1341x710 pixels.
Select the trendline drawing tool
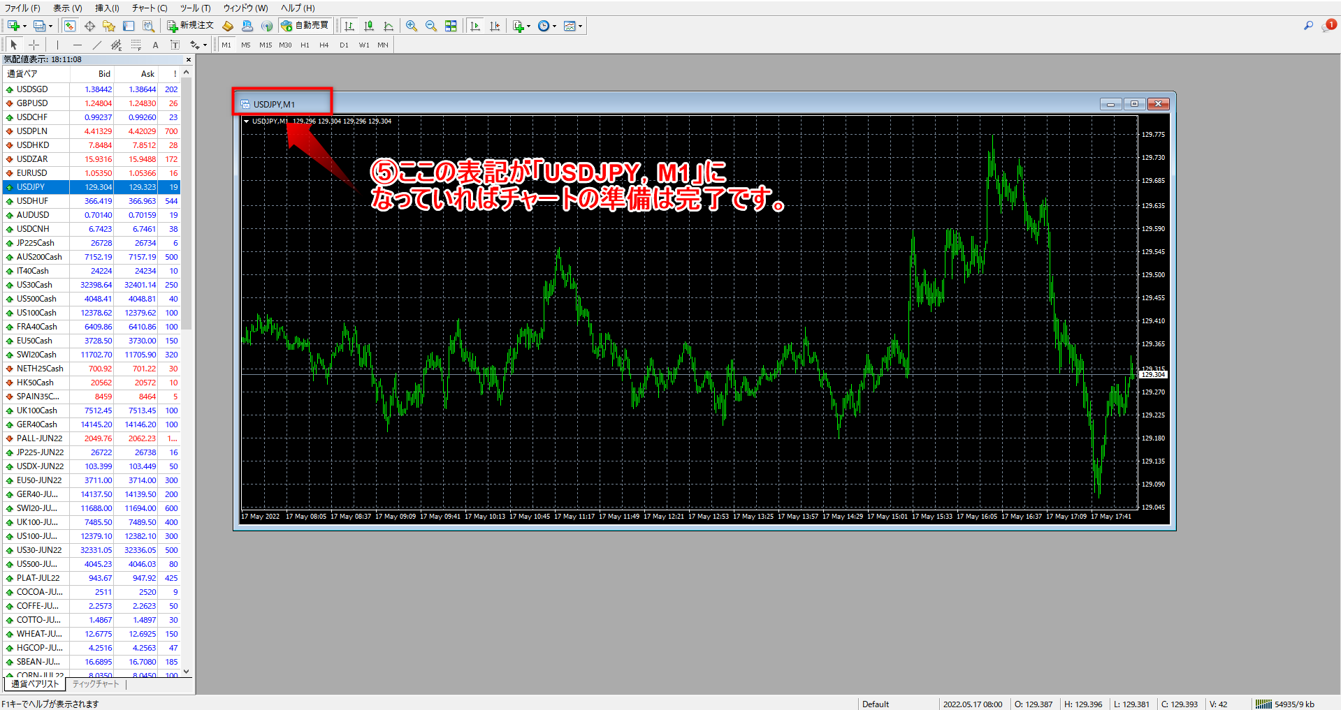pos(97,45)
